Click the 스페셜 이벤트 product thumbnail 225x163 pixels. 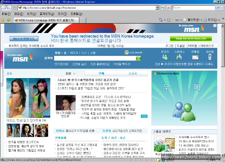164,144
